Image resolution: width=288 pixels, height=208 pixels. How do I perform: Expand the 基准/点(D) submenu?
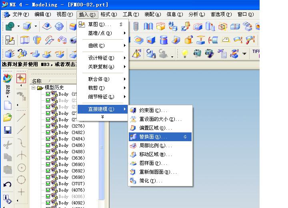coord(102,33)
